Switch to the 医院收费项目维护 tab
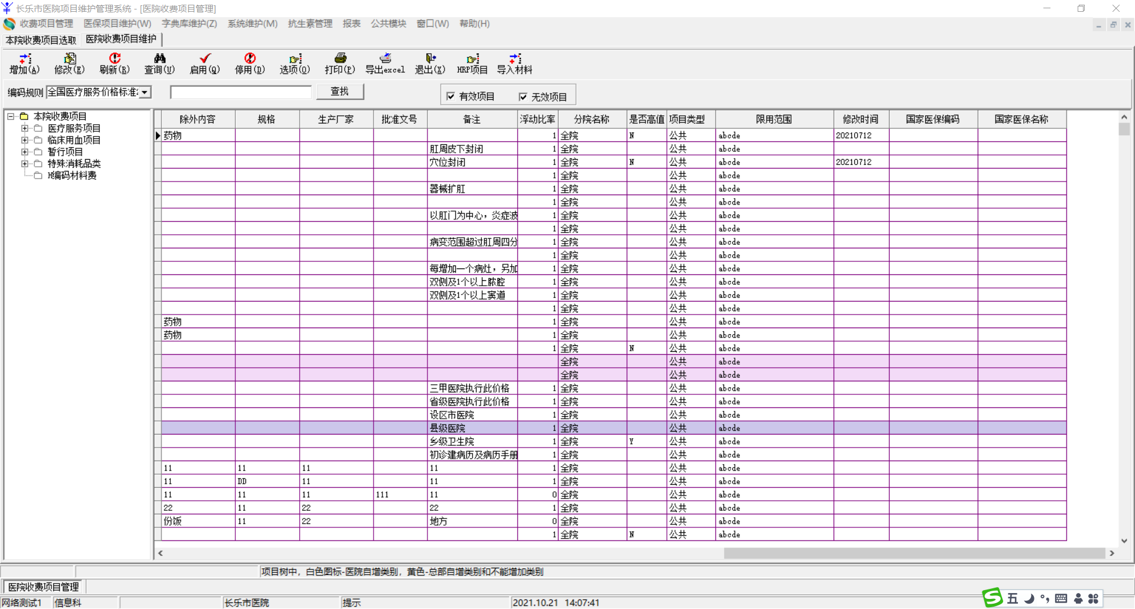Image resolution: width=1135 pixels, height=609 pixels. (x=121, y=39)
